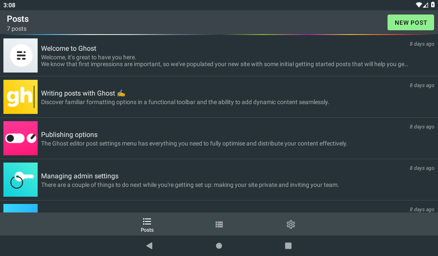This screenshot has width=438, height=256.
Task: Tap the Android recent apps square
Action: 288,246
